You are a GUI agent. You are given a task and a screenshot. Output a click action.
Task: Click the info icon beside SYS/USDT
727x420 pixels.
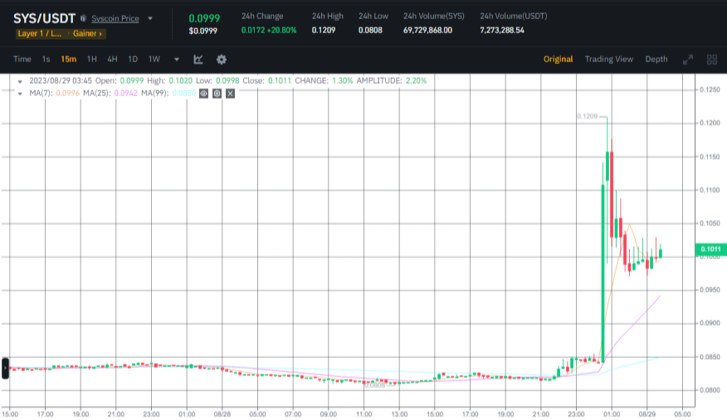[x=83, y=18]
